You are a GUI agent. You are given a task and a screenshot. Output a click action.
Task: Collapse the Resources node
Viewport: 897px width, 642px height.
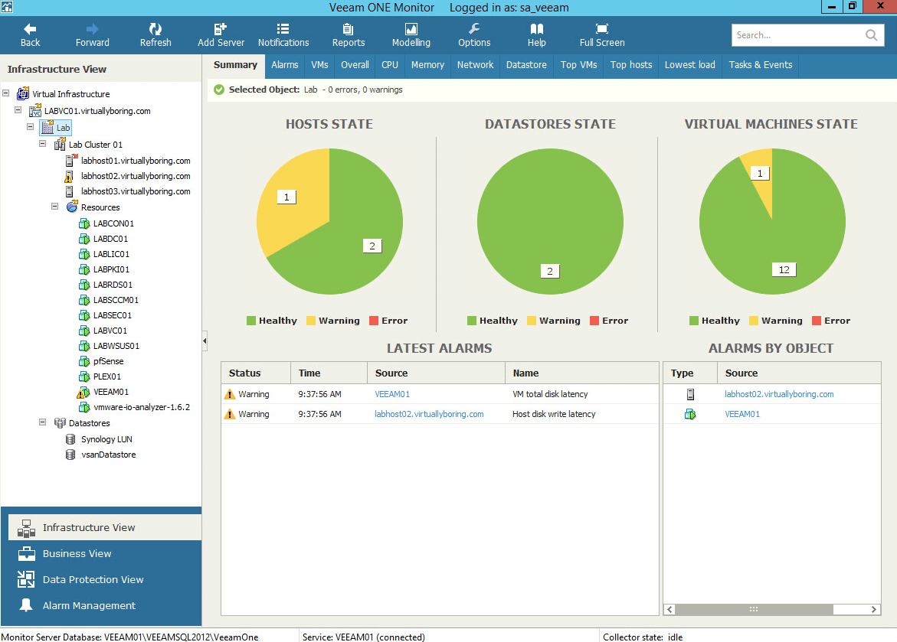(x=55, y=207)
